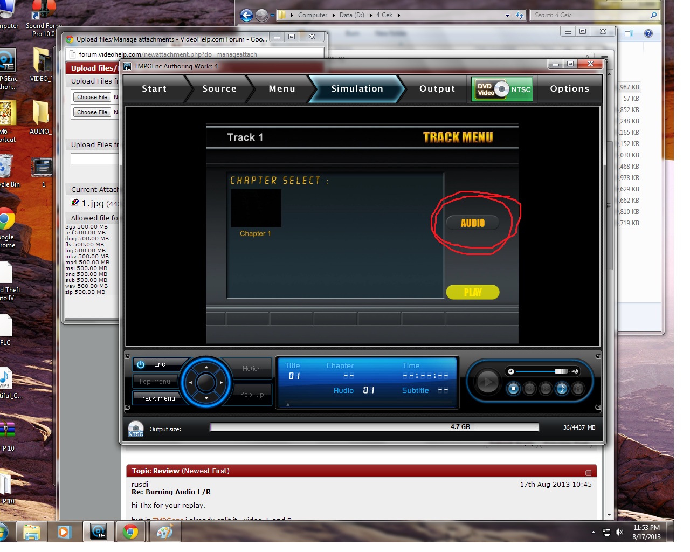Click the VIDEO_ folder on desktop

(x=40, y=65)
